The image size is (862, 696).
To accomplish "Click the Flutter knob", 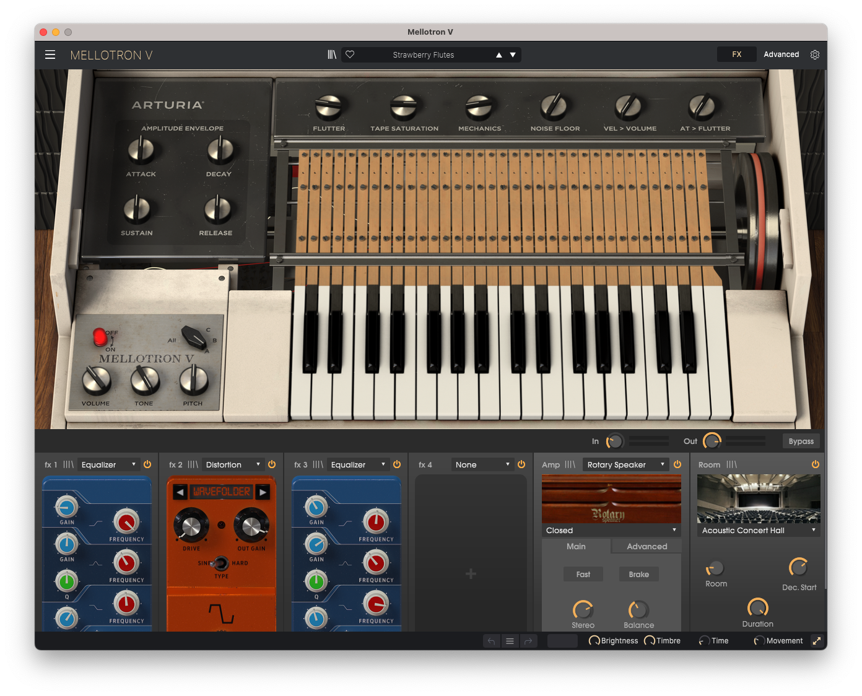I will (x=328, y=108).
